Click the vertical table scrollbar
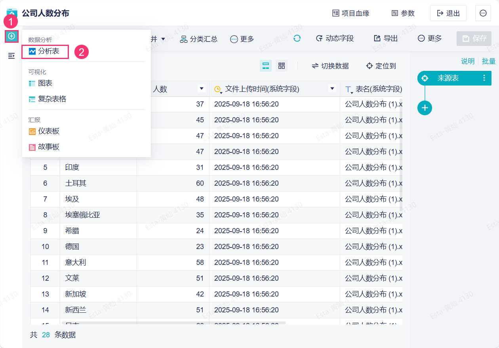 point(401,154)
